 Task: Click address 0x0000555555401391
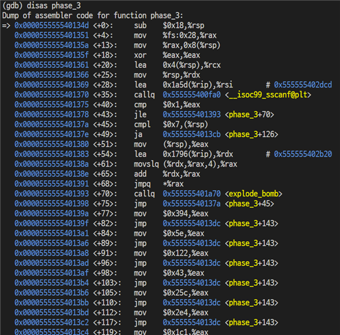(52, 183)
